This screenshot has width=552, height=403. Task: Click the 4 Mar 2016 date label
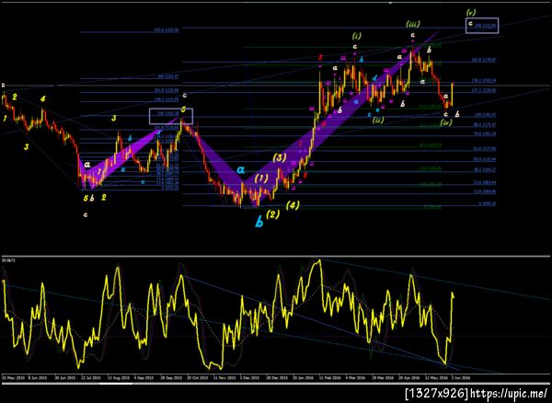(354, 377)
